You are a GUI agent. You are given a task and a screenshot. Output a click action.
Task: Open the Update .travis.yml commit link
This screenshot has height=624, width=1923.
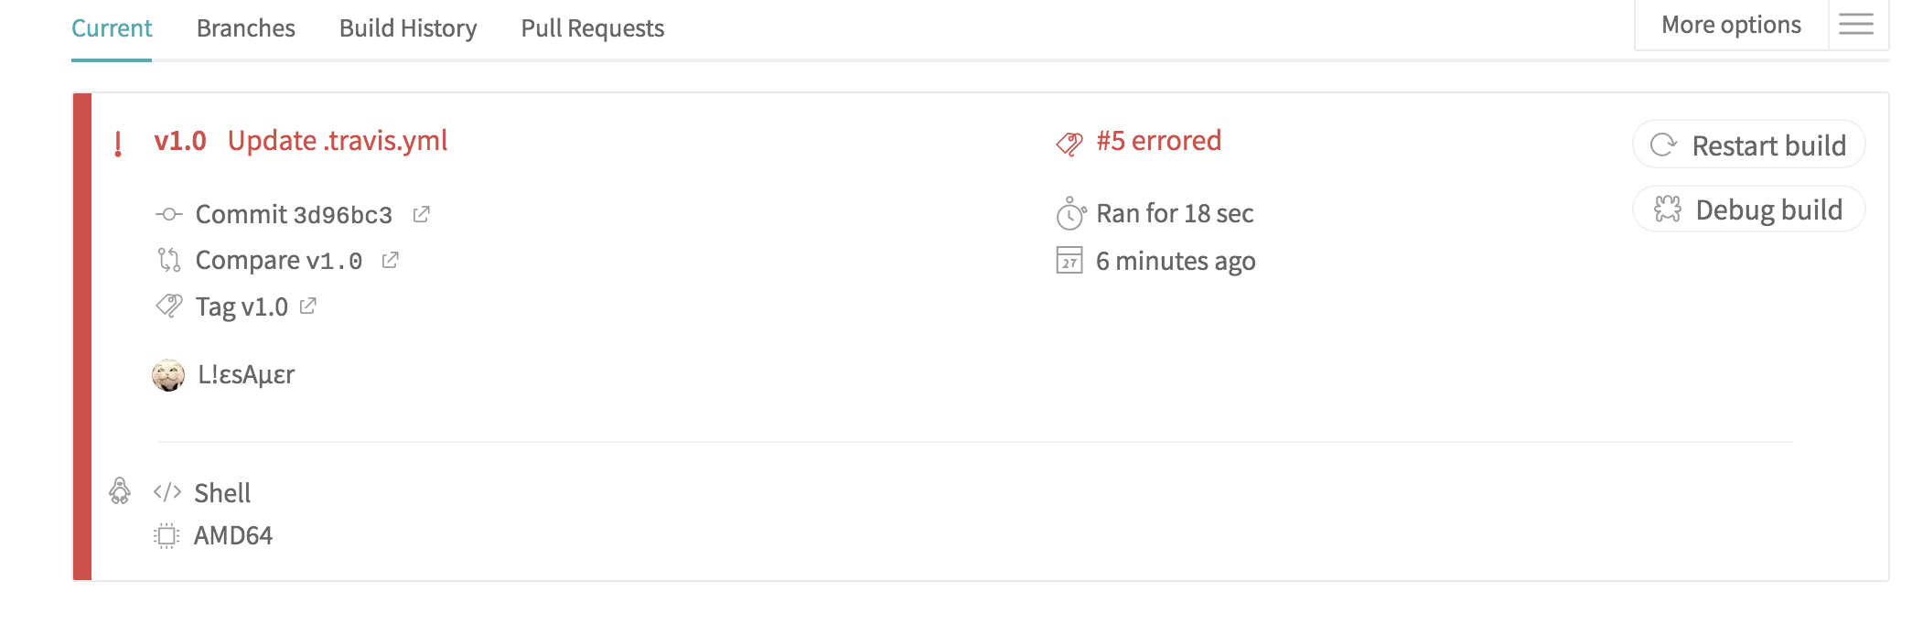(x=338, y=141)
